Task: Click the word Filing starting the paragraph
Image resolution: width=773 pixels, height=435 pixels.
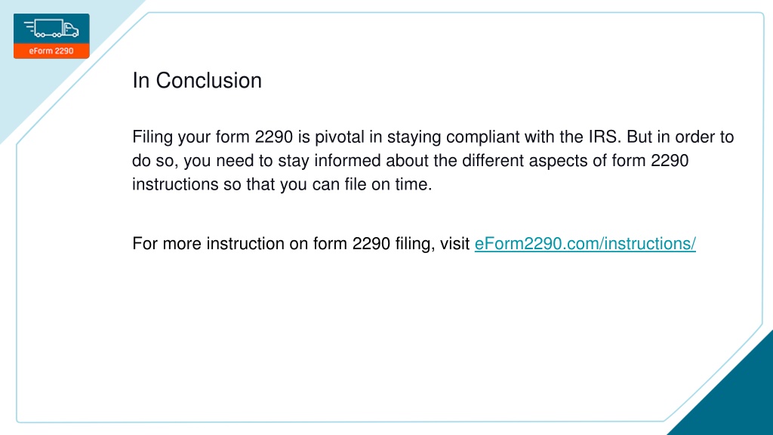Action: [152, 137]
